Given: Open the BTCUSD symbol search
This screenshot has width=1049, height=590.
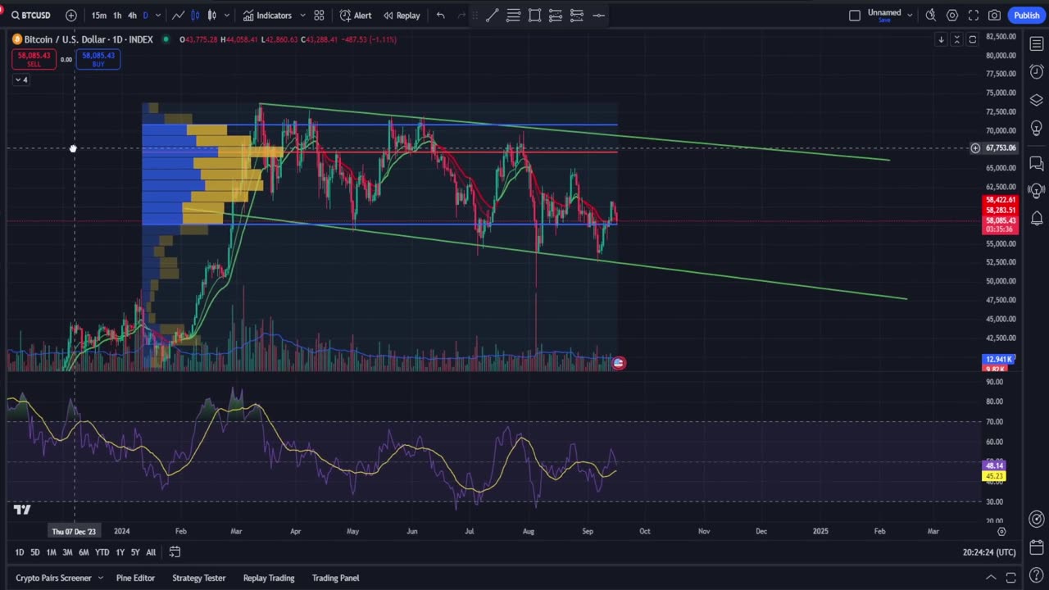Looking at the screenshot, I should (x=31, y=16).
